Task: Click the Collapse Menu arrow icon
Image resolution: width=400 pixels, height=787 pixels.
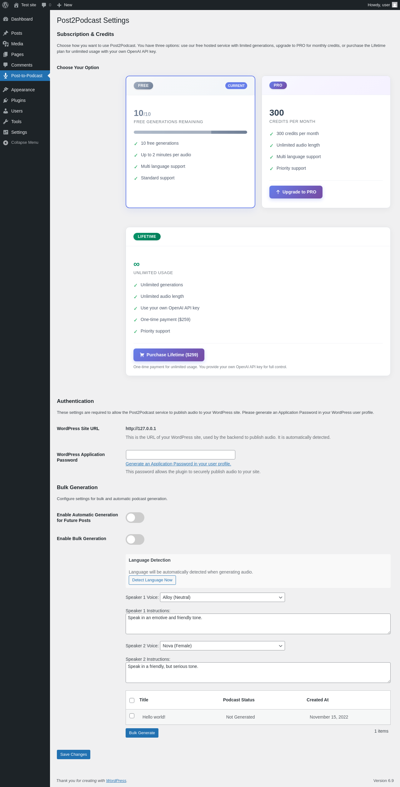Action: (6, 143)
